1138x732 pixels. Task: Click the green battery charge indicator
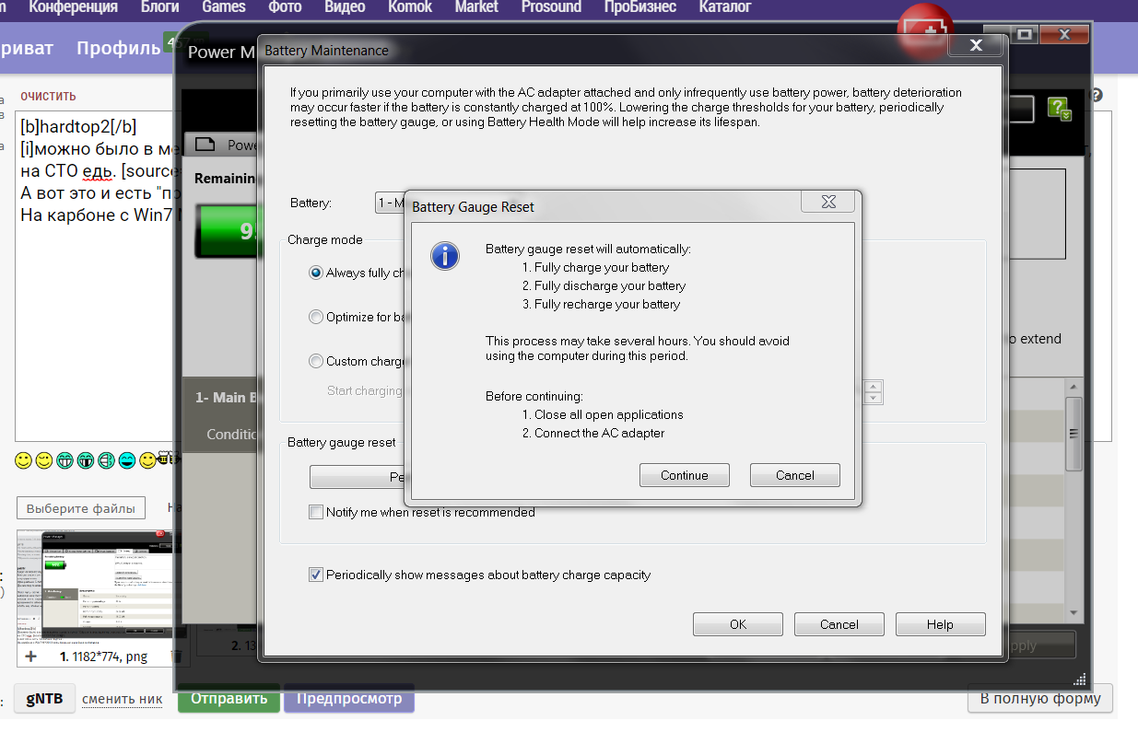point(230,230)
